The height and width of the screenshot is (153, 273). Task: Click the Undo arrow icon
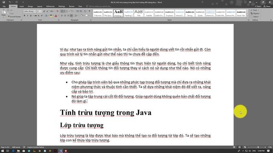(x=10, y=2)
